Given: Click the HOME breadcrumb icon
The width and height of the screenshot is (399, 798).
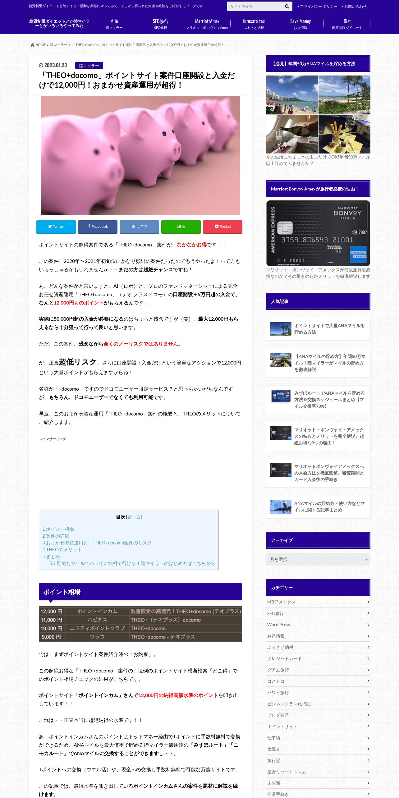Looking at the screenshot, I should tap(32, 45).
